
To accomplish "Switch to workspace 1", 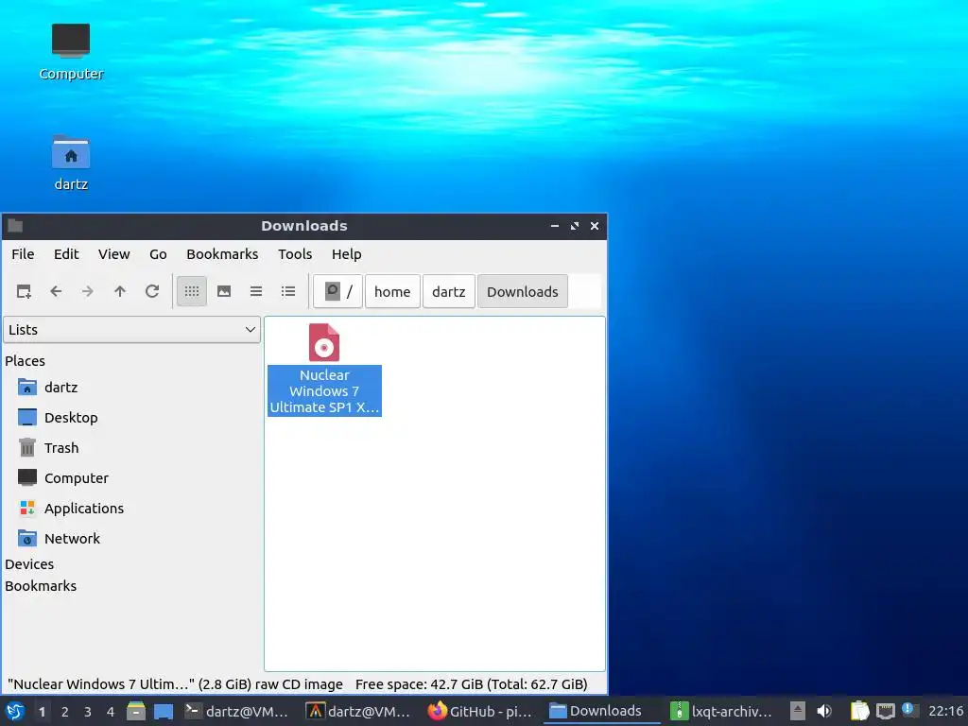I will coord(42,712).
